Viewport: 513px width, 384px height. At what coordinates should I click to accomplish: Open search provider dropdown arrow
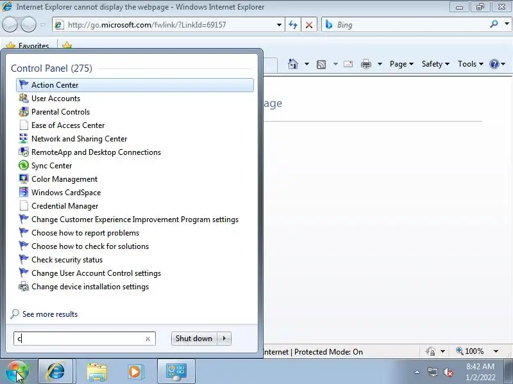pos(507,24)
